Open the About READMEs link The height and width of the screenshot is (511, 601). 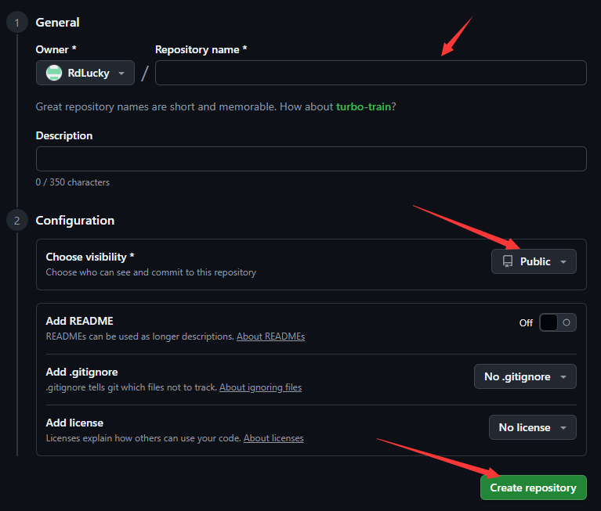click(270, 336)
